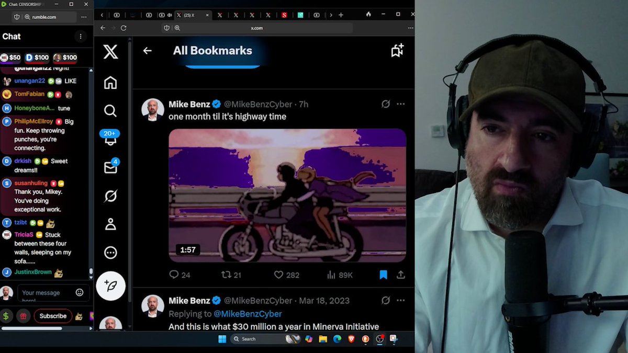Close the (25) X browser tab
The image size is (628, 353).
click(207, 15)
